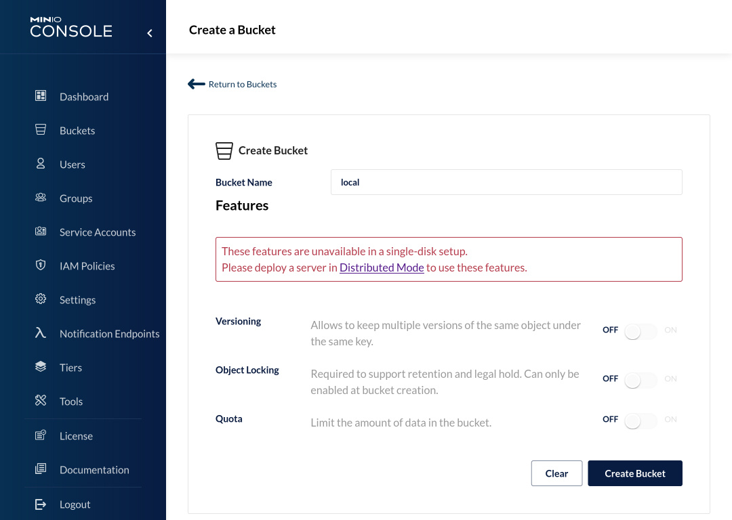Image resolution: width=732 pixels, height=520 pixels.
Task: Click the Users person icon
Action: pos(41,163)
